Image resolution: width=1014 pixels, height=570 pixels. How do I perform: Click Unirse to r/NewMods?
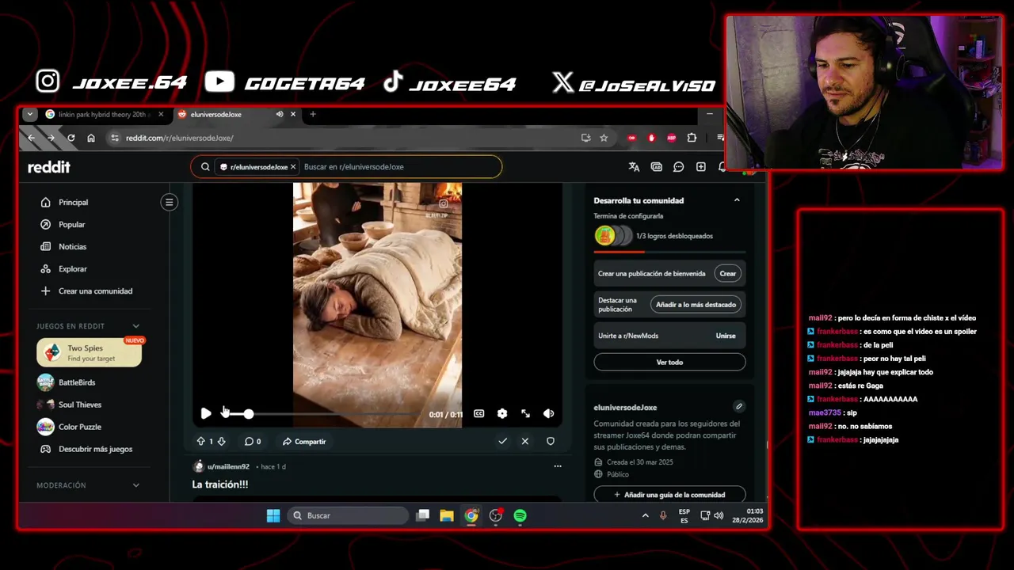(x=726, y=336)
